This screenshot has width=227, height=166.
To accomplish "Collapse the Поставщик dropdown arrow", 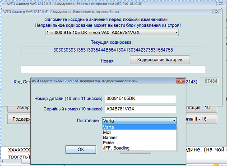I will (174, 121).
